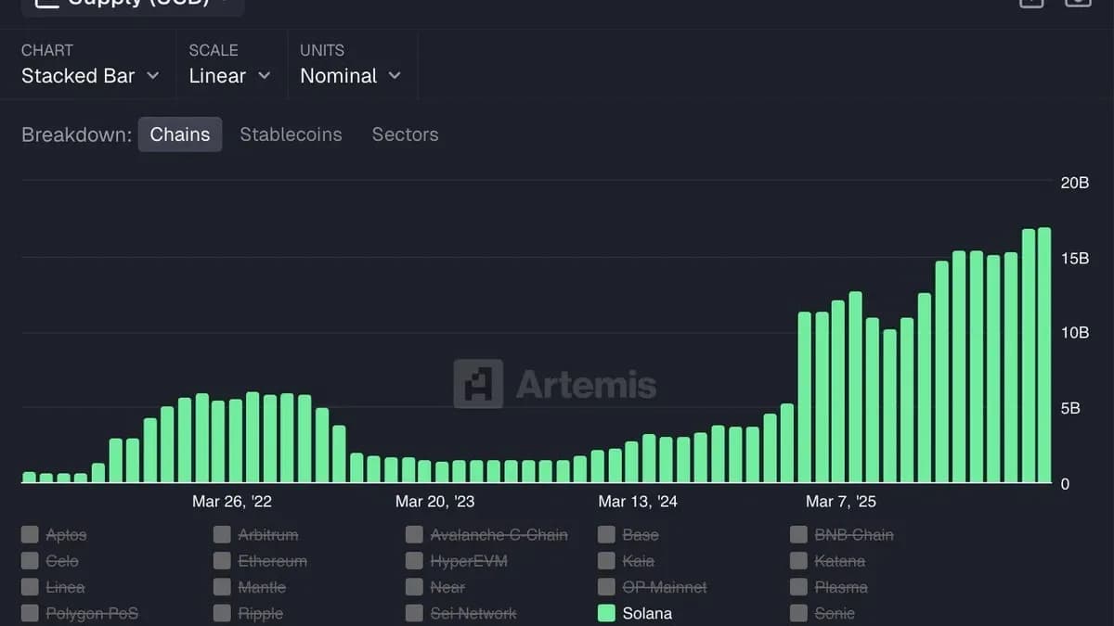This screenshot has height=626, width=1114.
Task: Enable the Plasma chain checkbox
Action: (x=798, y=586)
